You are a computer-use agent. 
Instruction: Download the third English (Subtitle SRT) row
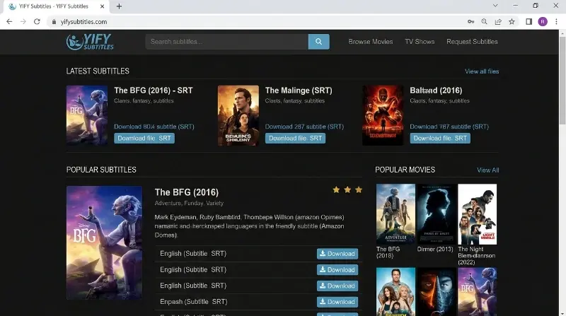(x=337, y=286)
